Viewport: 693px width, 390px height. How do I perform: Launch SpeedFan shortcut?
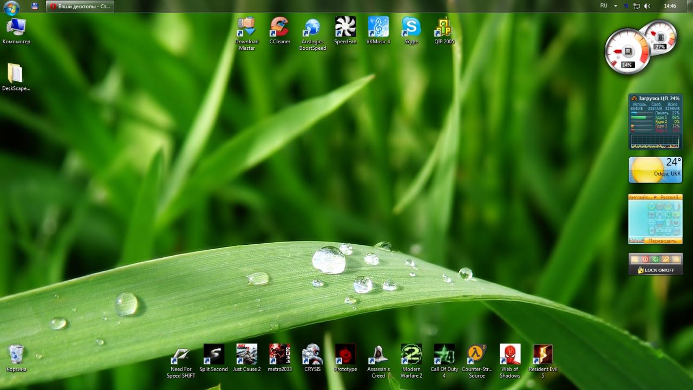tap(345, 31)
